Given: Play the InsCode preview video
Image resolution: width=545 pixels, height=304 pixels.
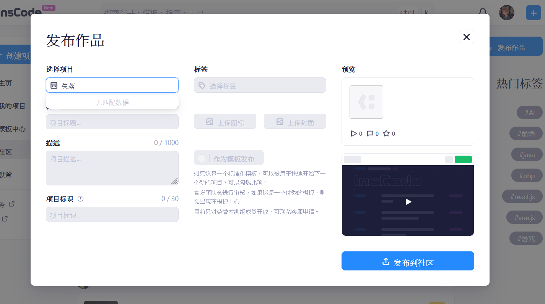Looking at the screenshot, I should click(x=408, y=201).
